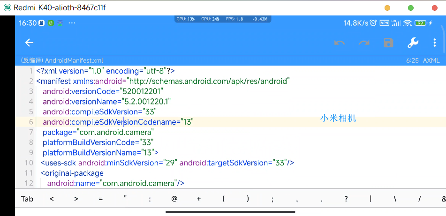Click the minSdkVersion="29" attribute
The height and width of the screenshot is (216, 446).
point(128,163)
